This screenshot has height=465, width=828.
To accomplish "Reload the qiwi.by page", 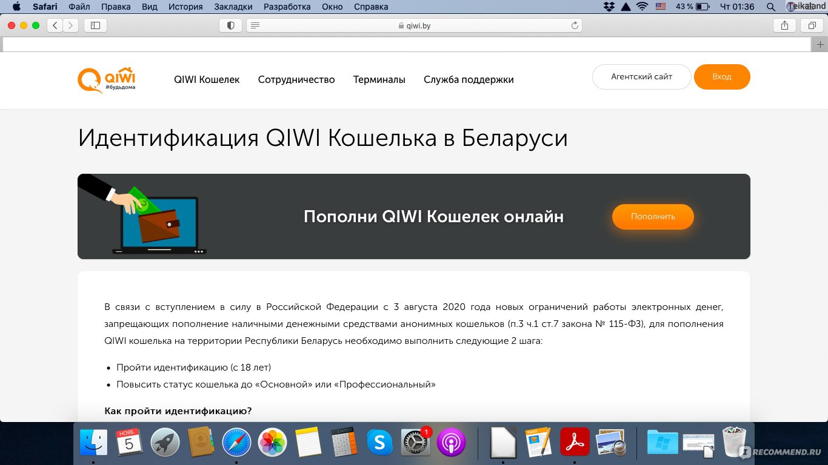I will click(x=575, y=25).
